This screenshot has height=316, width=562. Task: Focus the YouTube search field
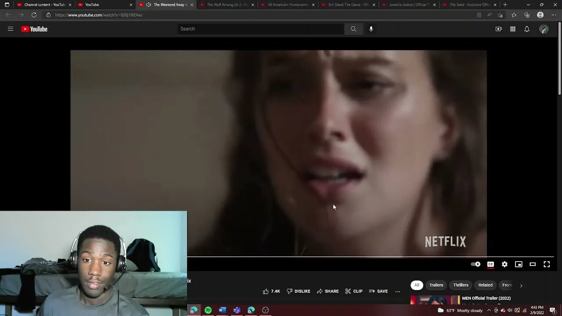coord(261,29)
